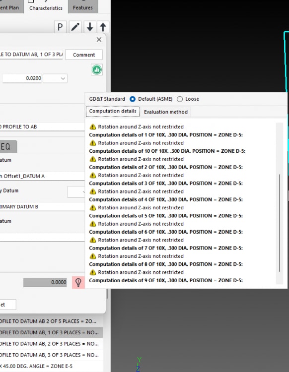Select Default (ASME) GD&T standard

pyautogui.click(x=133, y=99)
